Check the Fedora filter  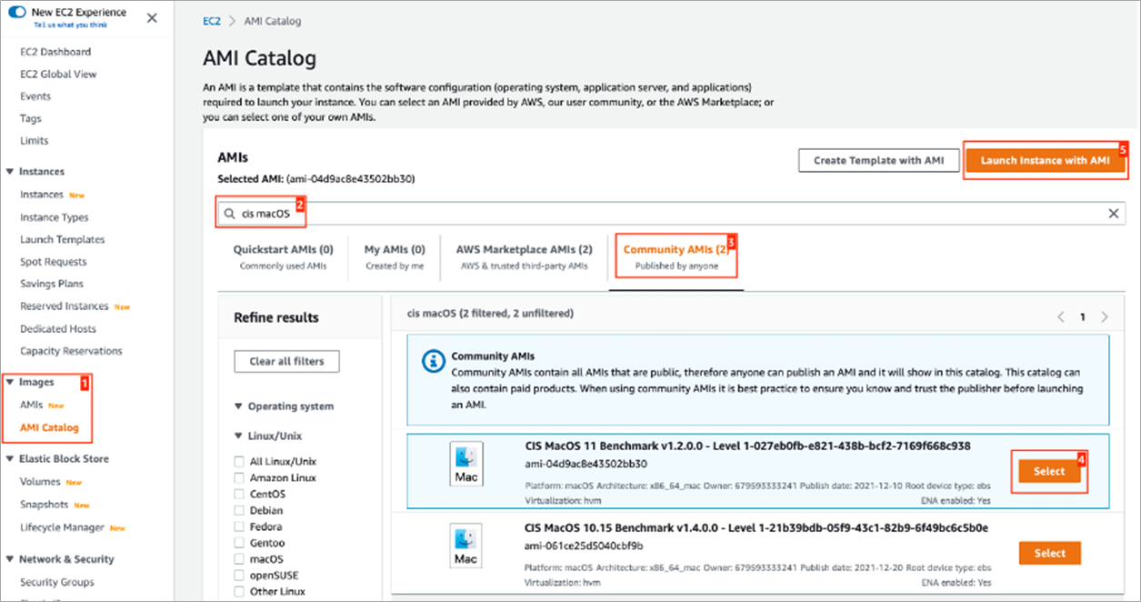coord(240,527)
